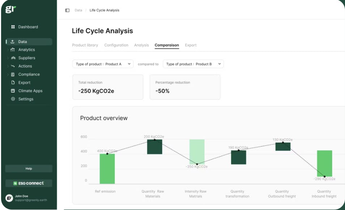
Task: Open the Analysis tab
Action: (x=142, y=45)
